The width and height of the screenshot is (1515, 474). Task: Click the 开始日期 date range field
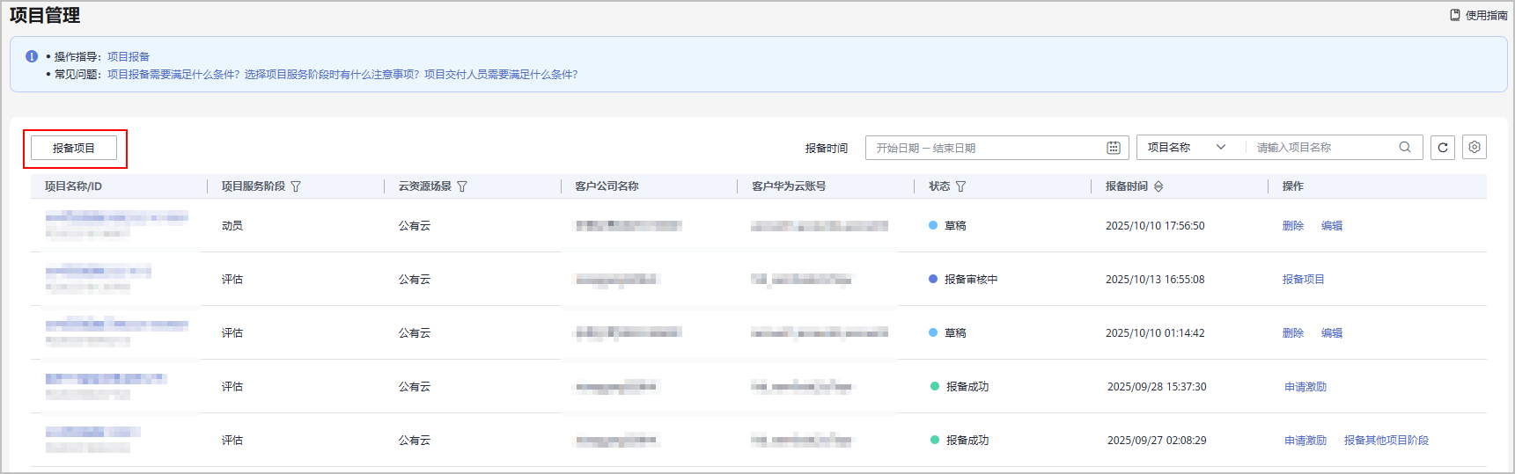(898, 148)
